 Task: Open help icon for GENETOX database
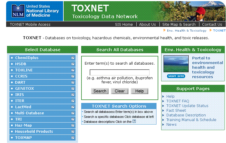(73, 88)
